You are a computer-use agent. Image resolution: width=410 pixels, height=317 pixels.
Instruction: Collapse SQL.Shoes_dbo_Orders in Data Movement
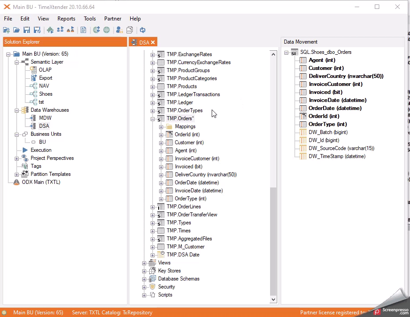(x=286, y=53)
